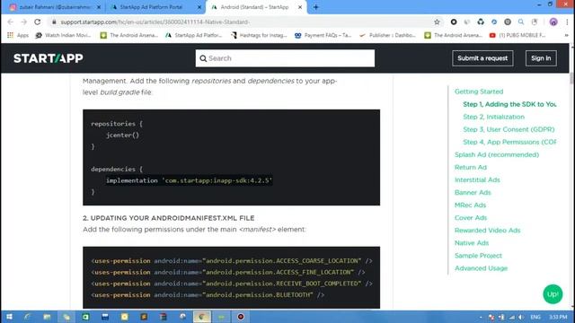This screenshot has height=323, width=575.
Task: Go to Return Ad section
Action: (471, 168)
